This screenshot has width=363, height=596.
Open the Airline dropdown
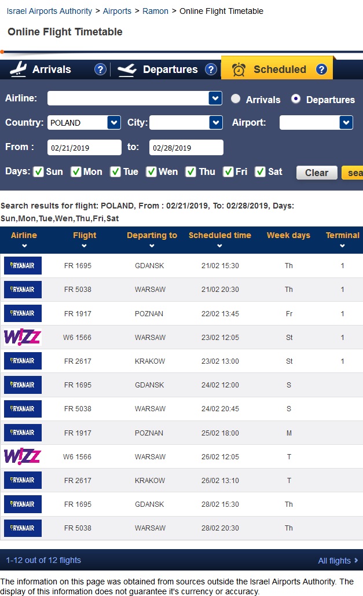click(x=215, y=98)
